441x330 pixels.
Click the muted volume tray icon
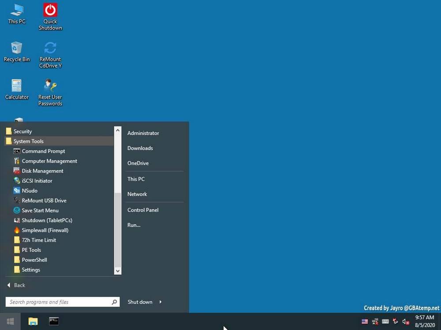click(x=406, y=322)
